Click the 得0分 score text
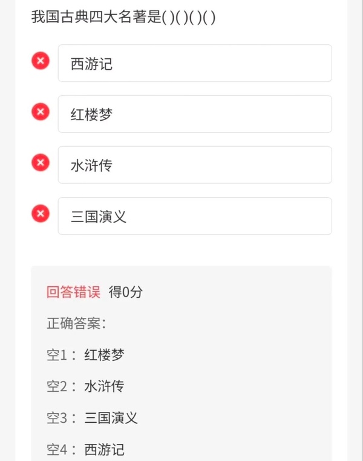363x461 pixels. tap(126, 292)
